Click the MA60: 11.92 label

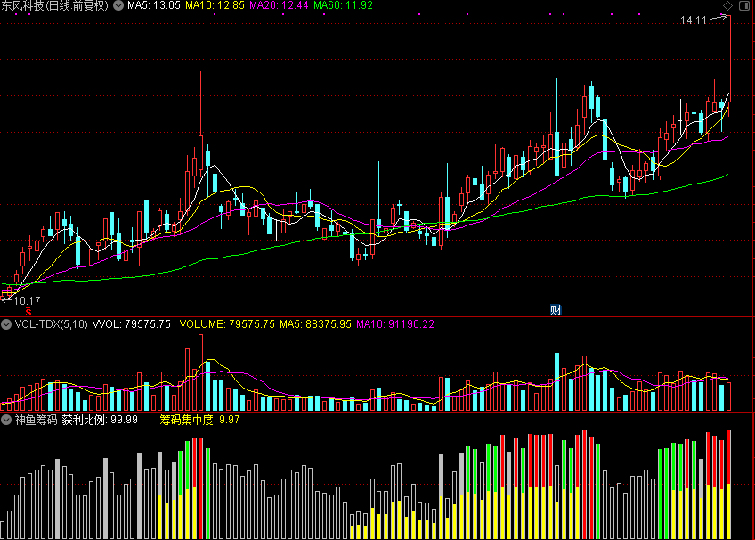coord(343,5)
